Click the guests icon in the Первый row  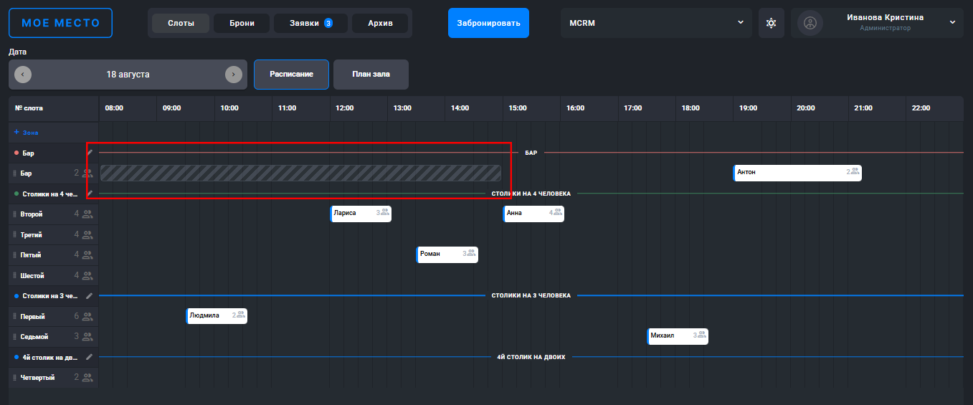pyautogui.click(x=87, y=316)
